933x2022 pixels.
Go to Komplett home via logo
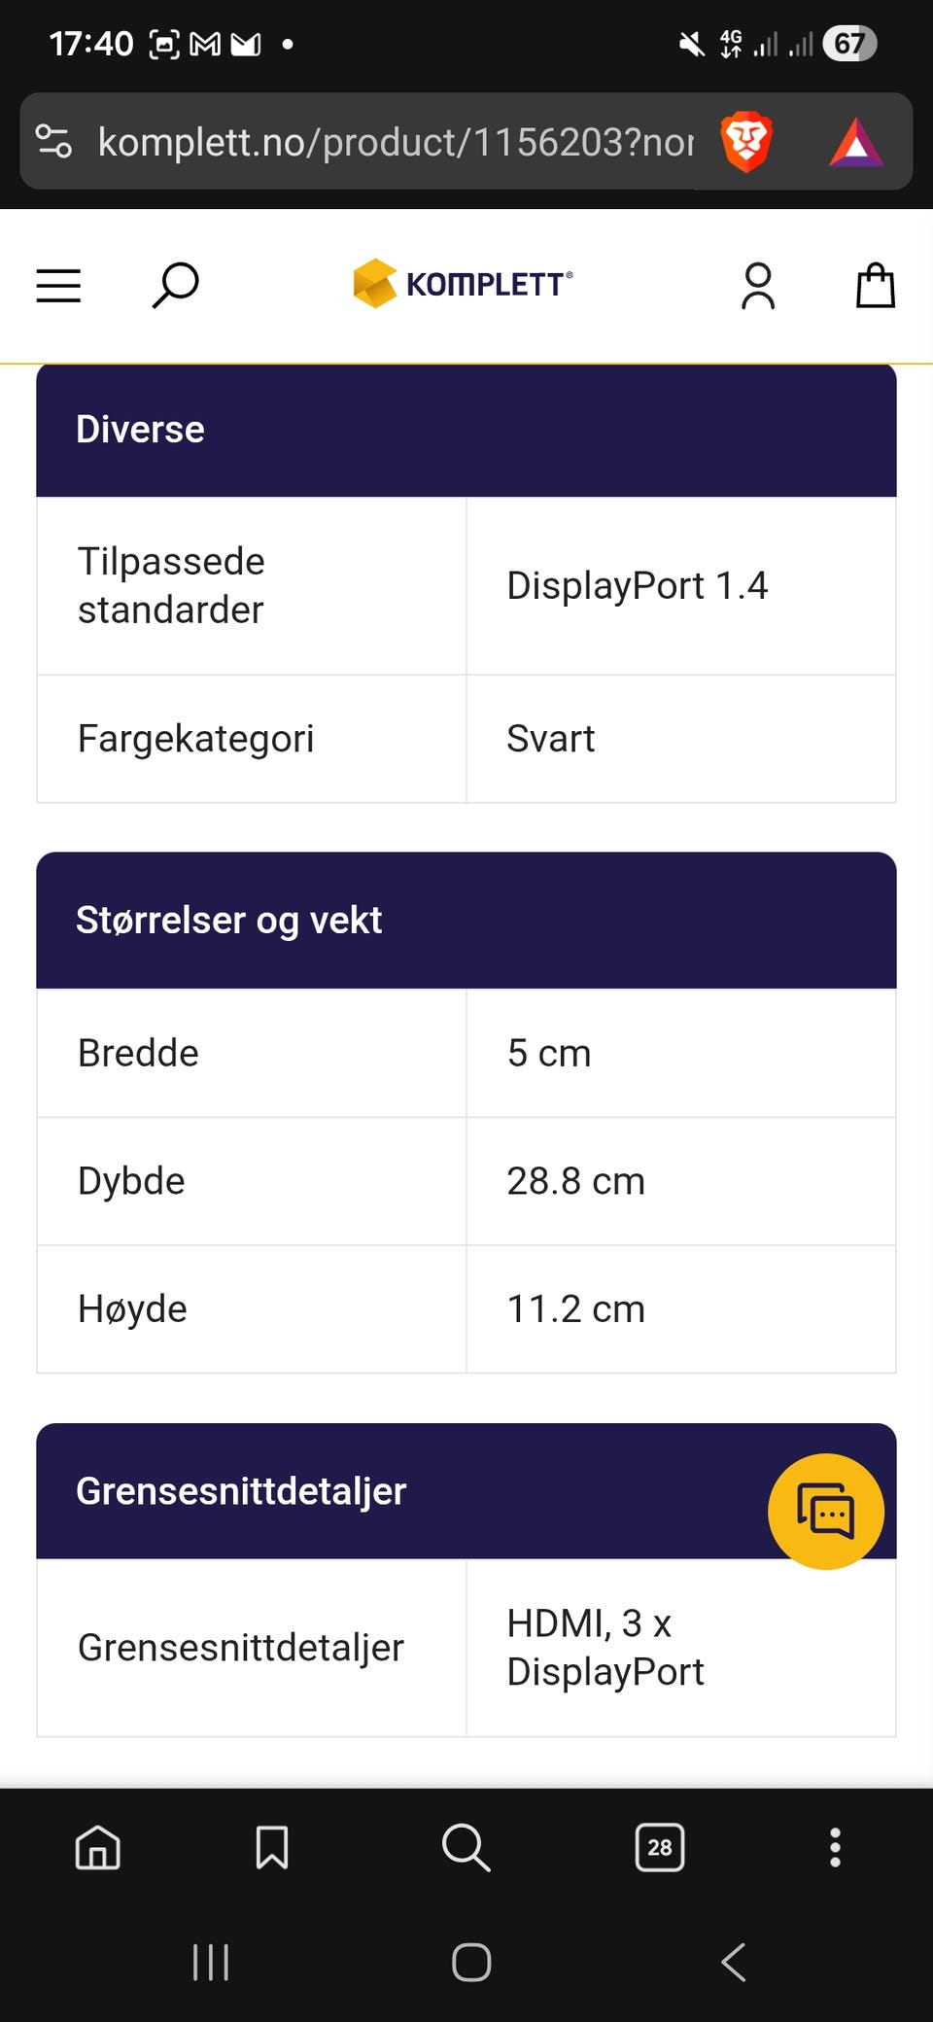tap(463, 284)
